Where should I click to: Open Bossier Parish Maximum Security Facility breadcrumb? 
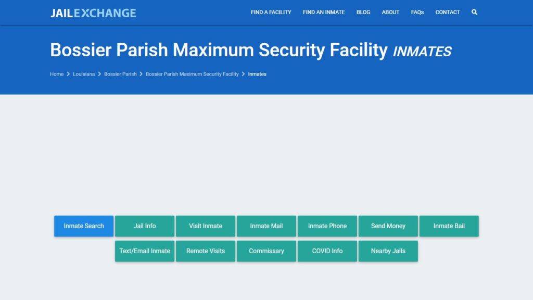pyautogui.click(x=192, y=74)
